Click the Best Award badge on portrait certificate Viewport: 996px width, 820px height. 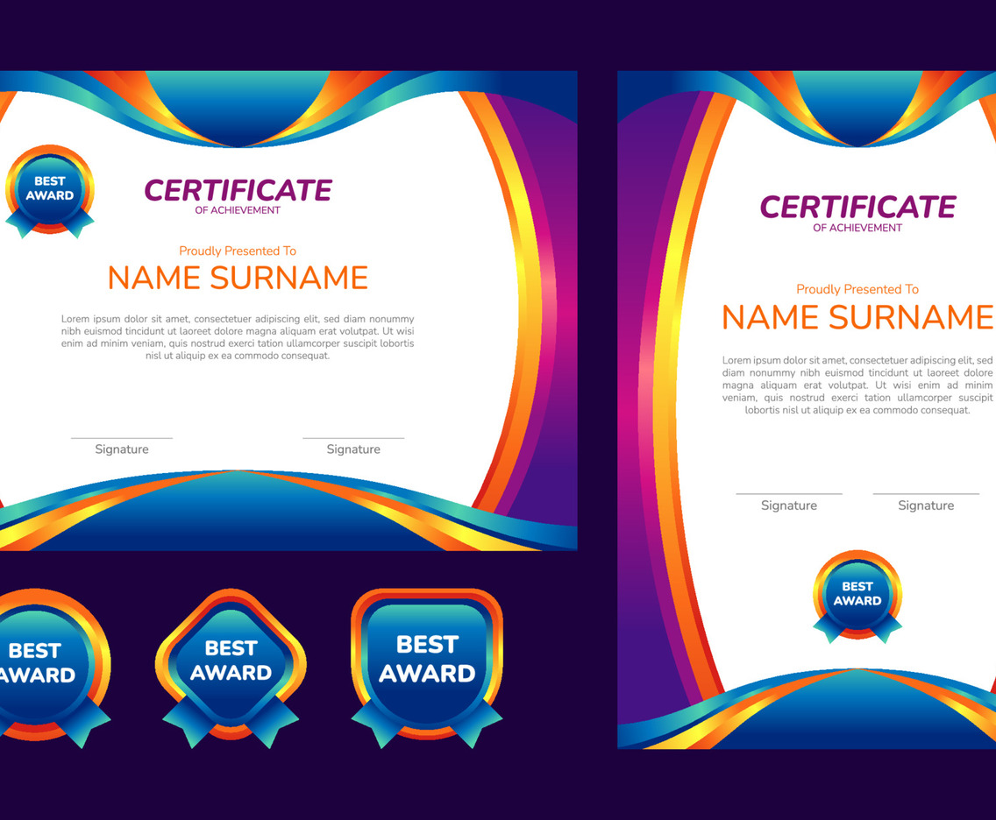[x=857, y=597]
